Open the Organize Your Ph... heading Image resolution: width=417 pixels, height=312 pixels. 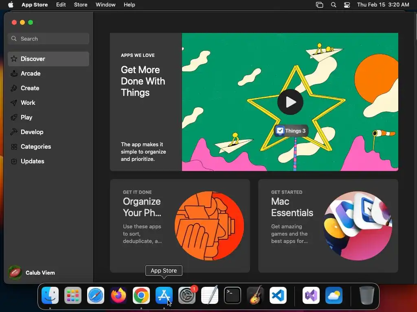142,207
